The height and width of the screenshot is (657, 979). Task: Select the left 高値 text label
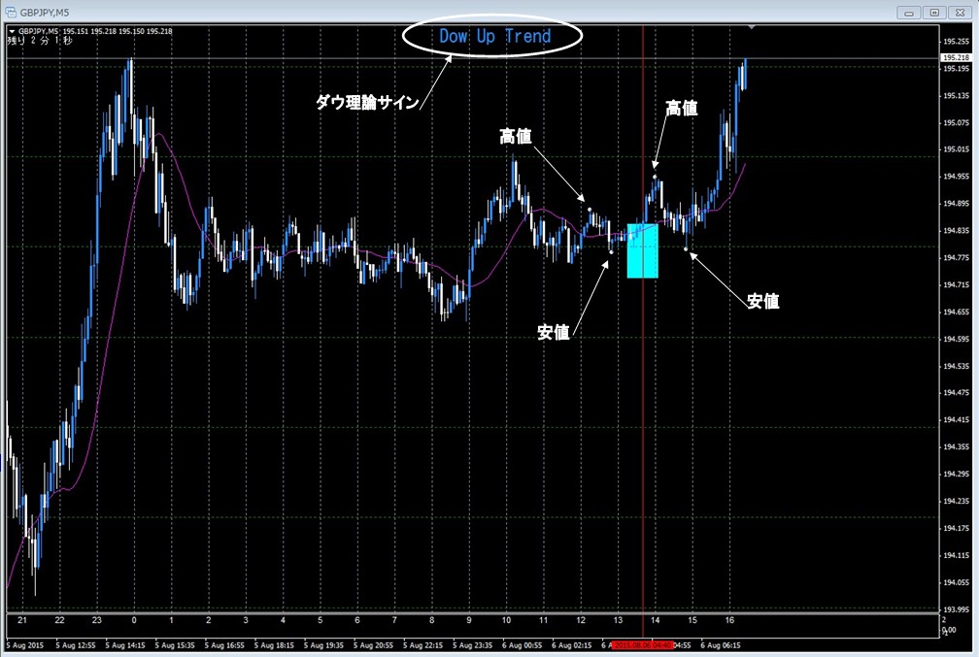516,138
